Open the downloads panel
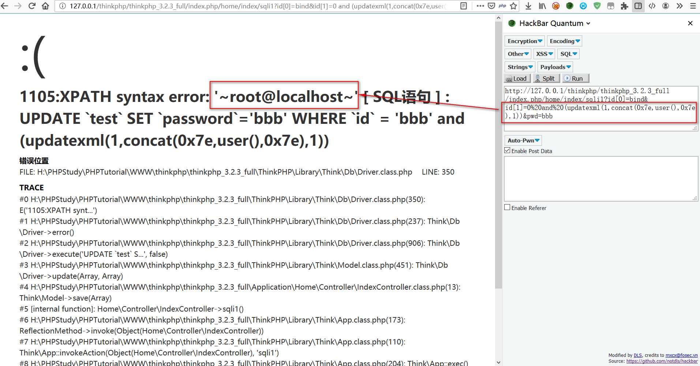The width and height of the screenshot is (700, 366). (x=528, y=6)
